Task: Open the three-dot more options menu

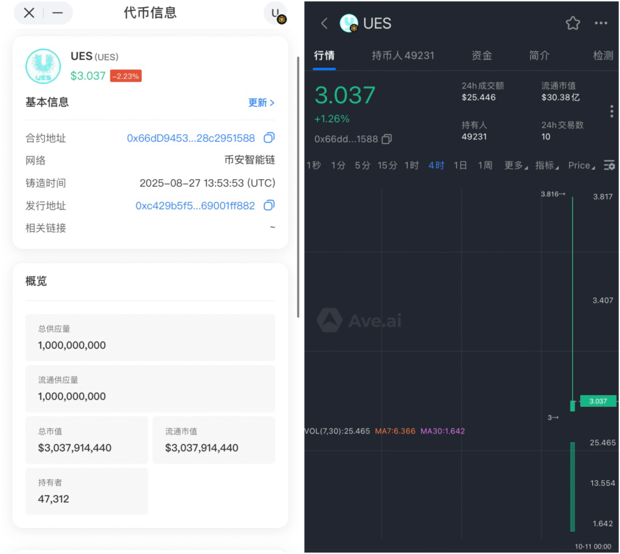Action: [601, 24]
